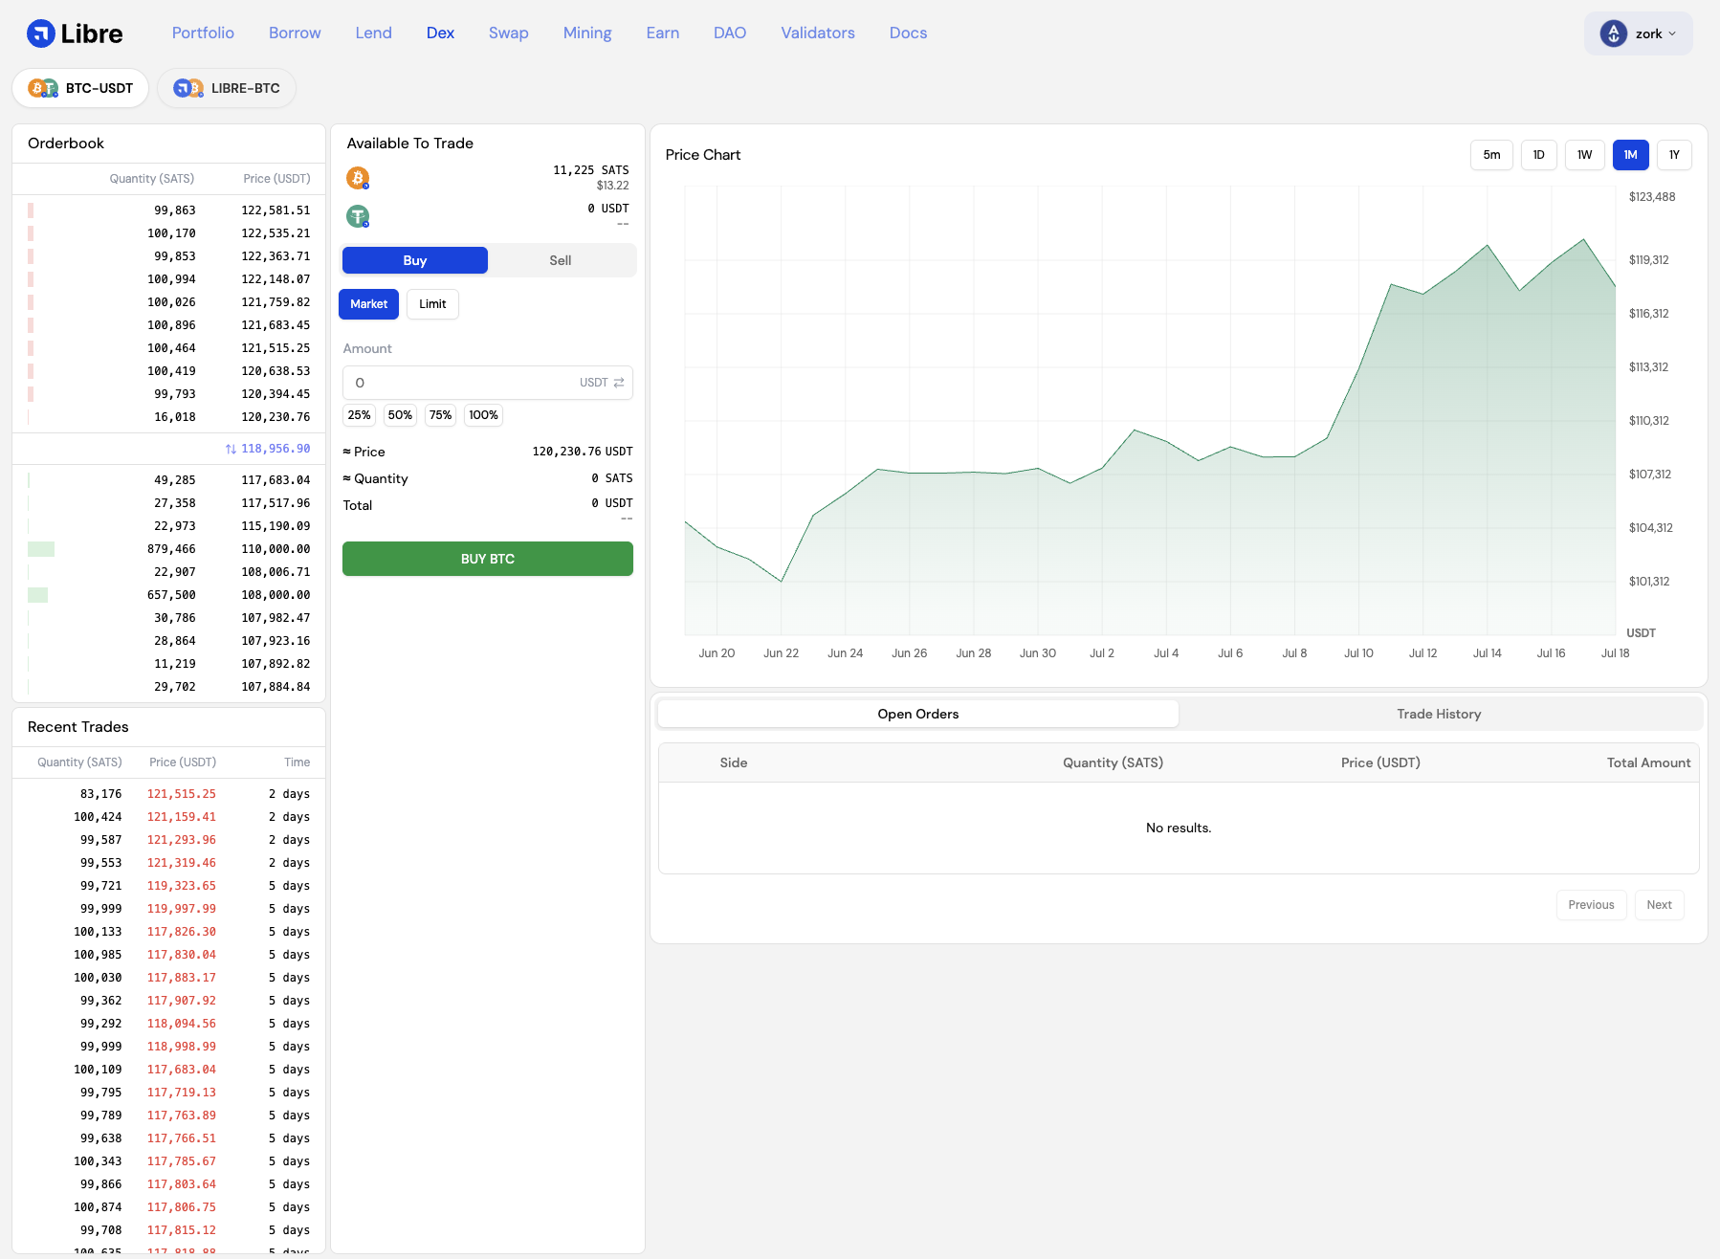This screenshot has width=1720, height=1259.
Task: Focus the Amount input field
Action: point(488,383)
